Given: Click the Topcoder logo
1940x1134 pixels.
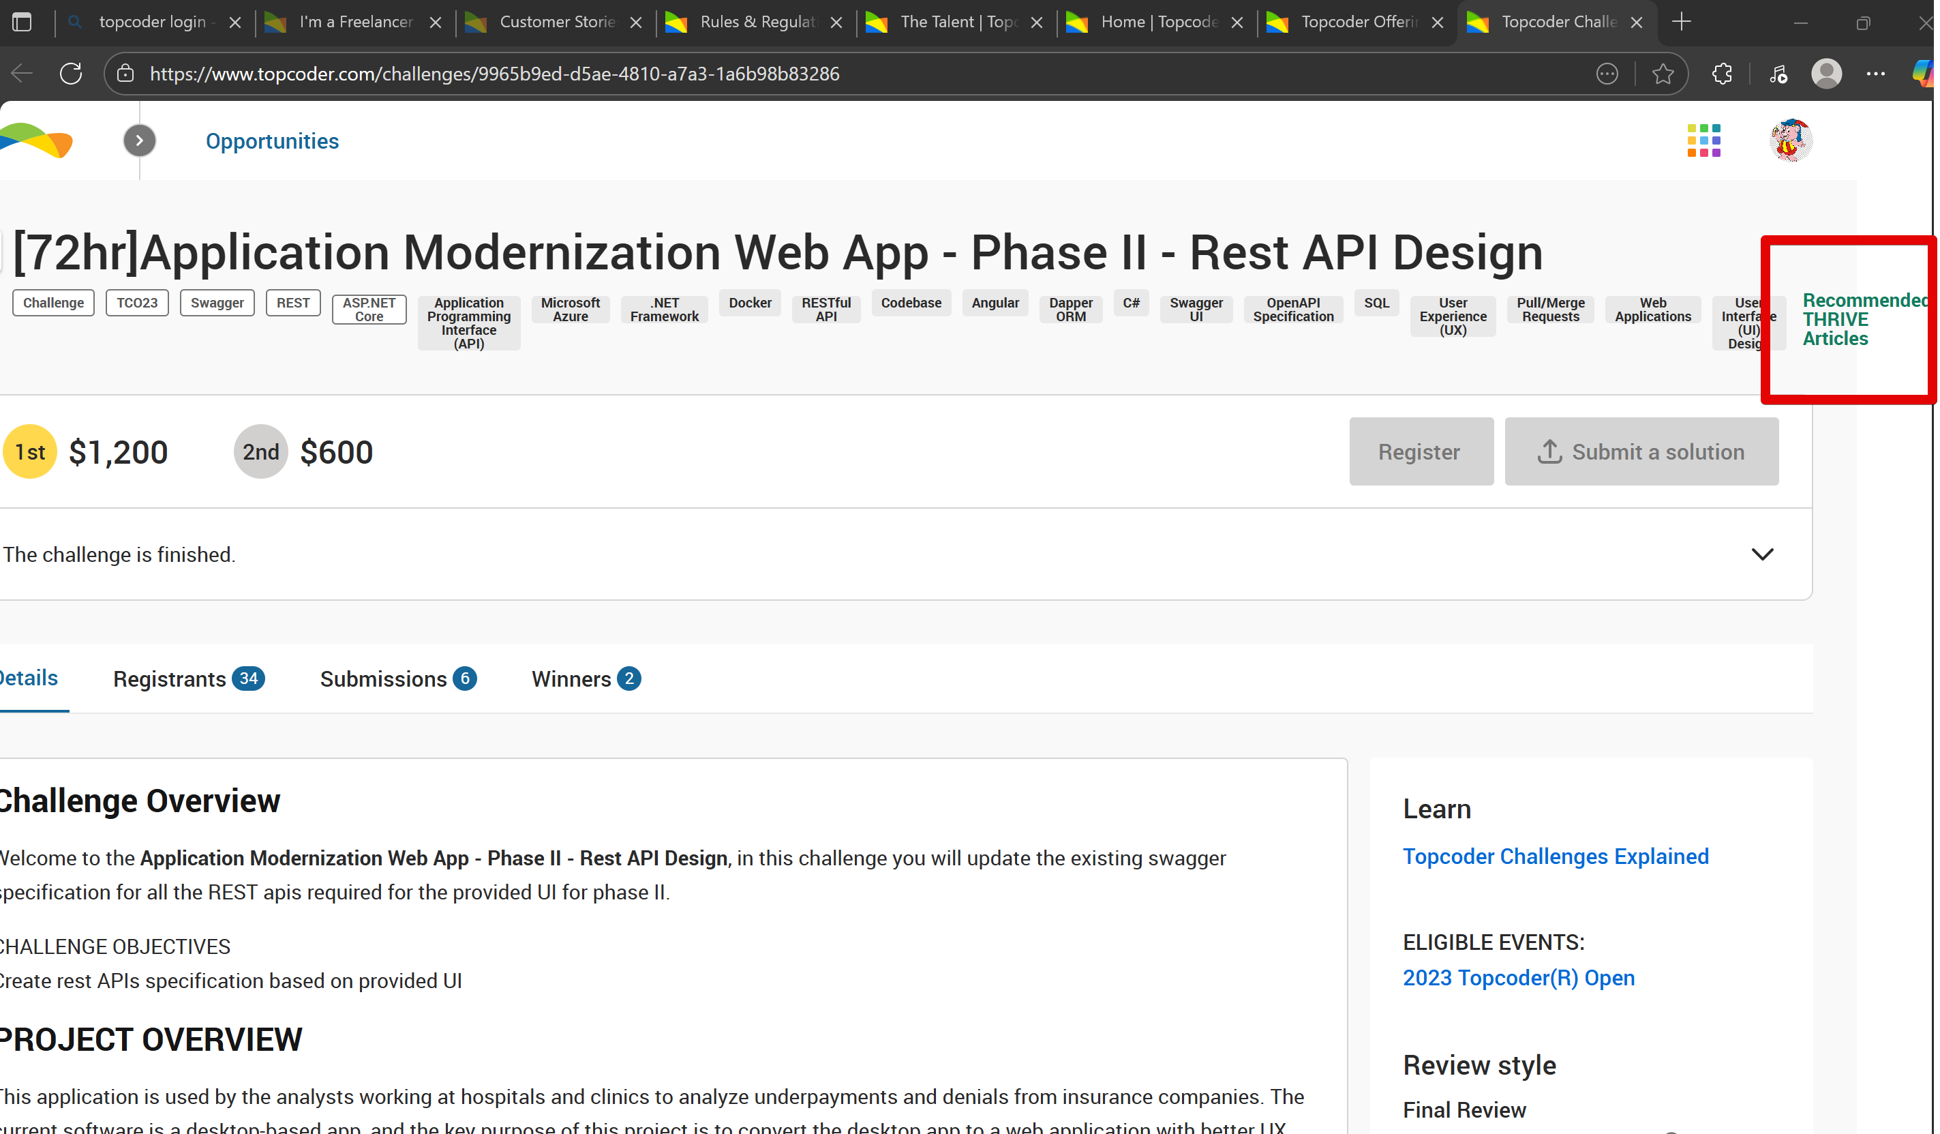Looking at the screenshot, I should click(x=36, y=141).
